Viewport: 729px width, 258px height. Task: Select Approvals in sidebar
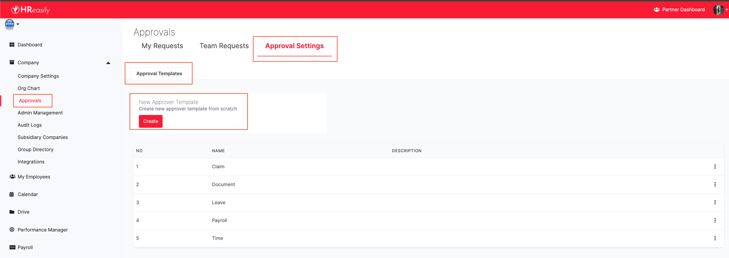(x=30, y=101)
